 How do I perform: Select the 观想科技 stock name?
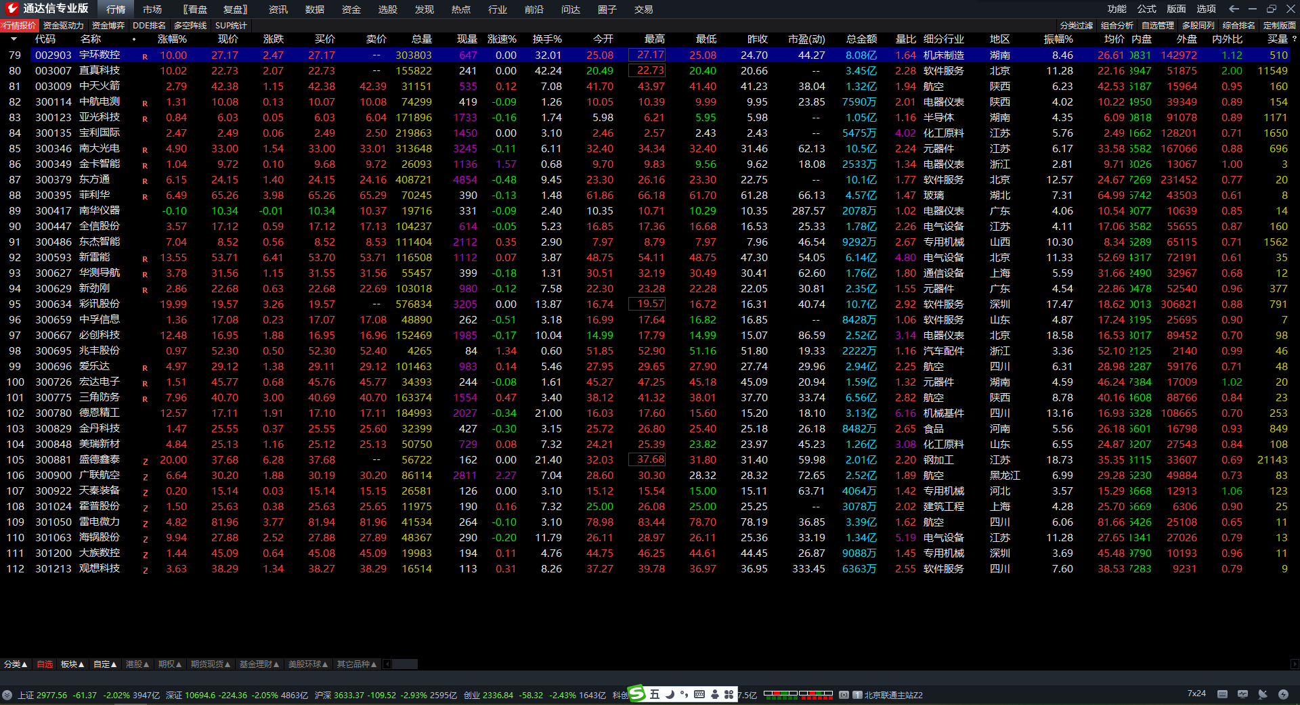coord(100,569)
